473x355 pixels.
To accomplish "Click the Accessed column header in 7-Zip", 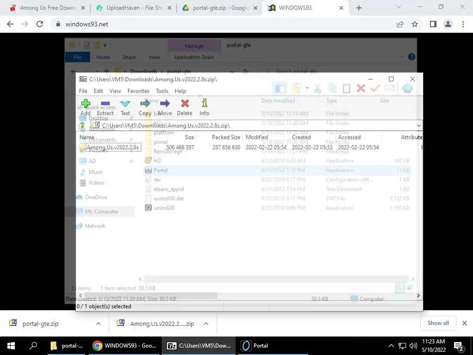I will [x=349, y=137].
